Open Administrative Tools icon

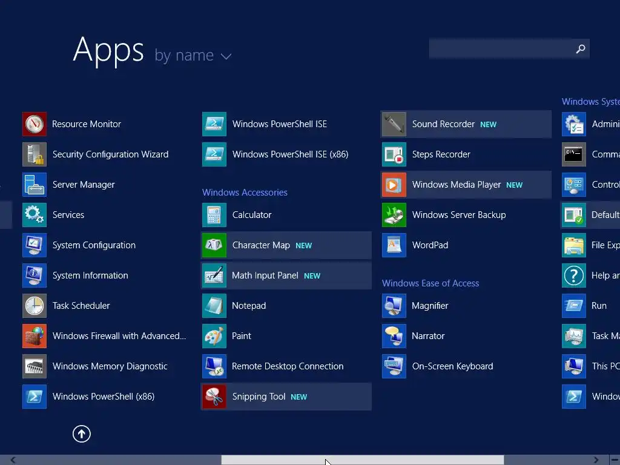(574, 124)
